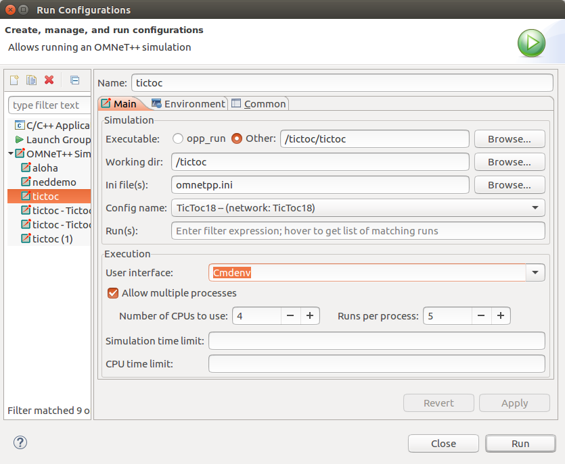This screenshot has width=565, height=464.
Task: Select the Other executable radio button
Action: [237, 138]
